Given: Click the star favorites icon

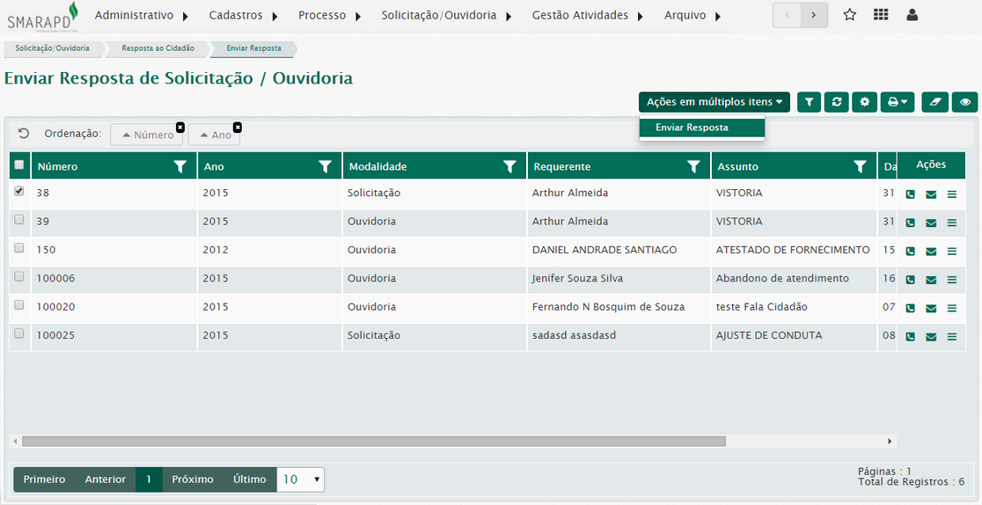Looking at the screenshot, I should click(849, 15).
